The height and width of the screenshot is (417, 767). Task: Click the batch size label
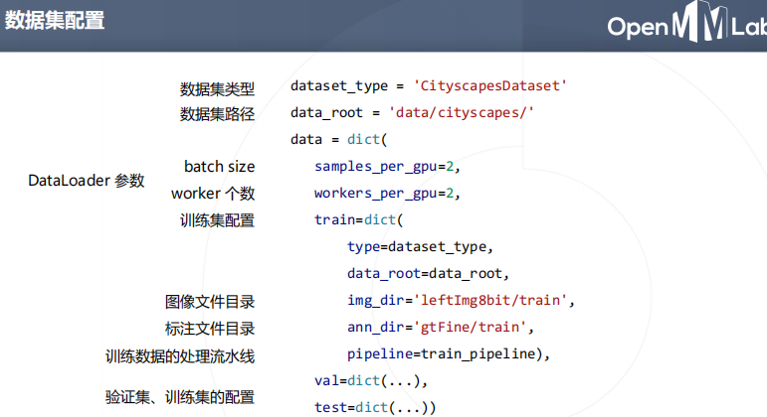tap(219, 167)
